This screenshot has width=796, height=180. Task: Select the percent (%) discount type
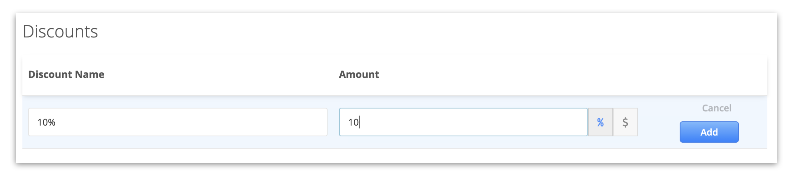coord(600,122)
